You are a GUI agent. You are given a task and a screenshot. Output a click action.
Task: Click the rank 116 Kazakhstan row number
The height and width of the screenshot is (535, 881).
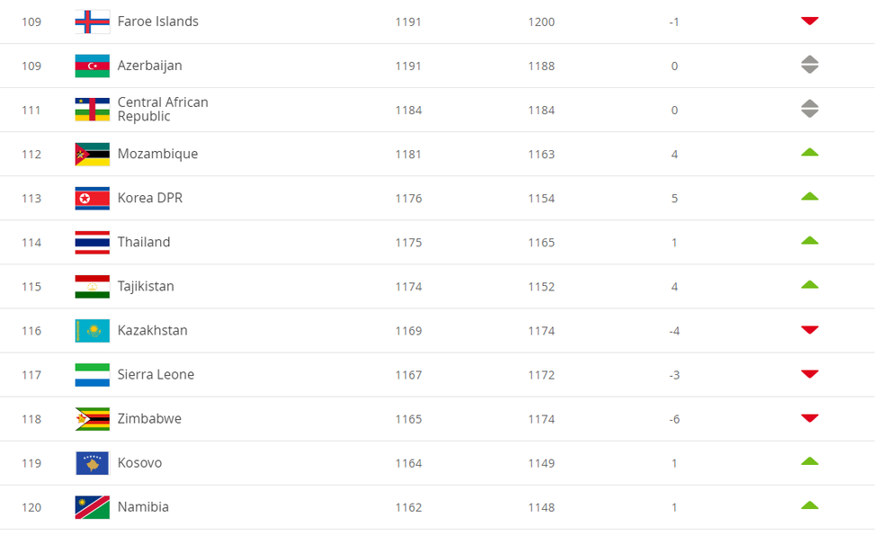point(31,331)
